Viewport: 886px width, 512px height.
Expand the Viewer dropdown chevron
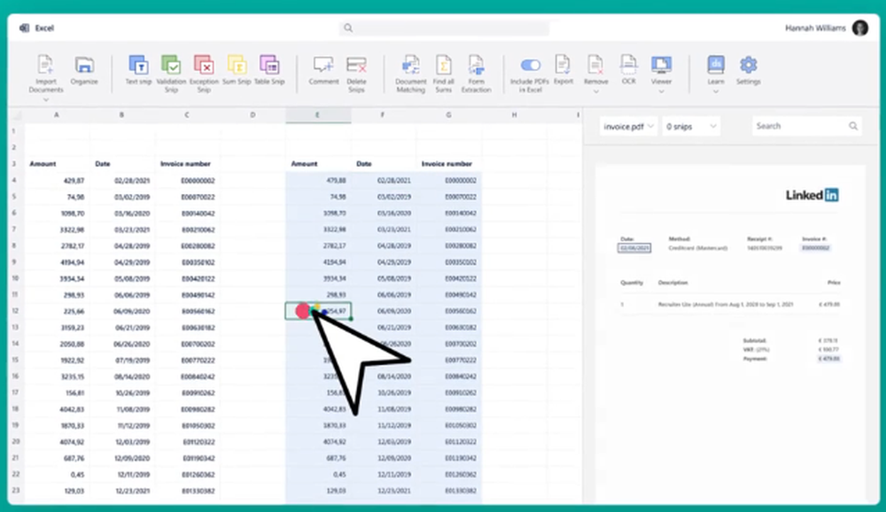pos(661,91)
